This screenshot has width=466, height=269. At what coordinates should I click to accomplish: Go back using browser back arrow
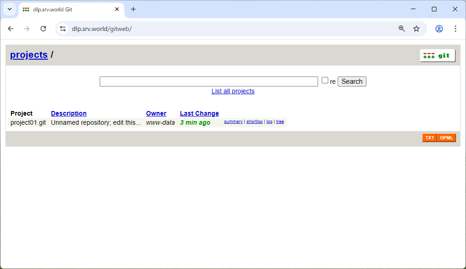[x=10, y=29]
